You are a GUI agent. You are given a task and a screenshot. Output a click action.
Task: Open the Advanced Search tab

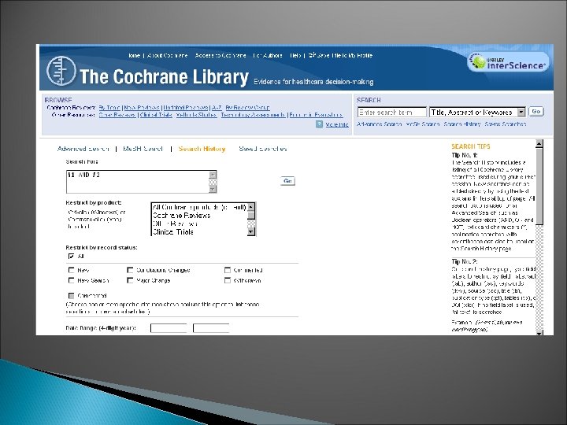point(83,149)
